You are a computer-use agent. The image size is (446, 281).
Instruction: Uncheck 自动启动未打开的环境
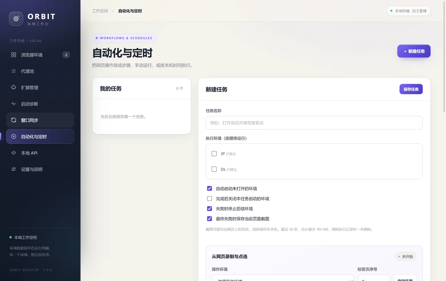(209, 188)
